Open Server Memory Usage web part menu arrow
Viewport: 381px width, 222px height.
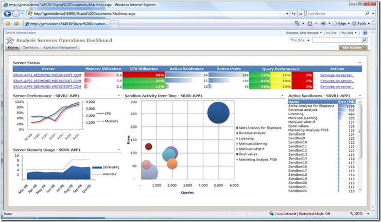pos(119,150)
